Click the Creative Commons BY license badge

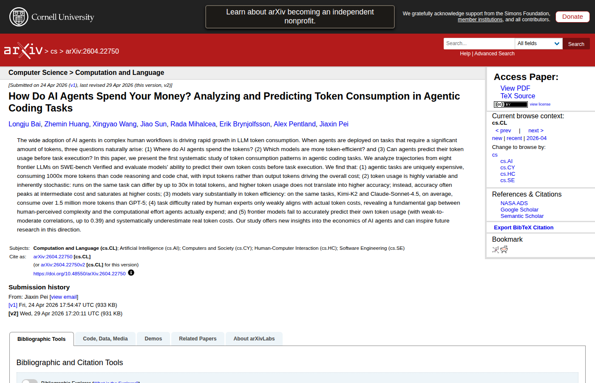(x=510, y=104)
